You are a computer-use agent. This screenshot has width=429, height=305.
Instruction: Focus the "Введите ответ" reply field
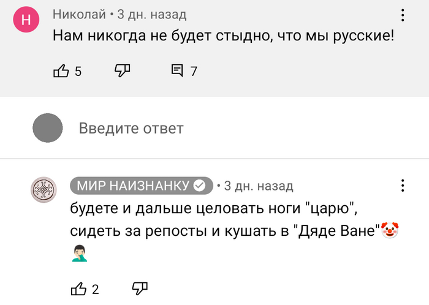[x=131, y=129]
